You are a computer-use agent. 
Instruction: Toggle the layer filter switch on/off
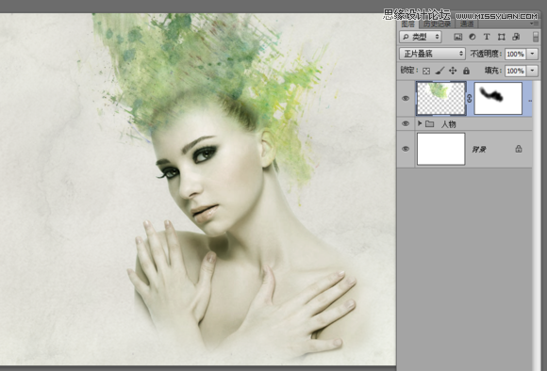[x=536, y=37]
